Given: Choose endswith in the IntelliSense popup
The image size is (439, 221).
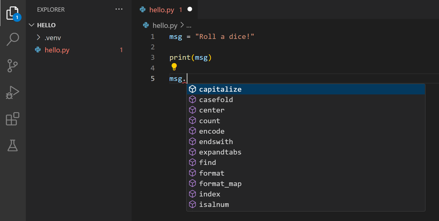Looking at the screenshot, I should pyautogui.click(x=216, y=141).
